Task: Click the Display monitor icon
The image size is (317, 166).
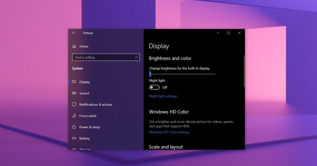Action: pos(74,82)
